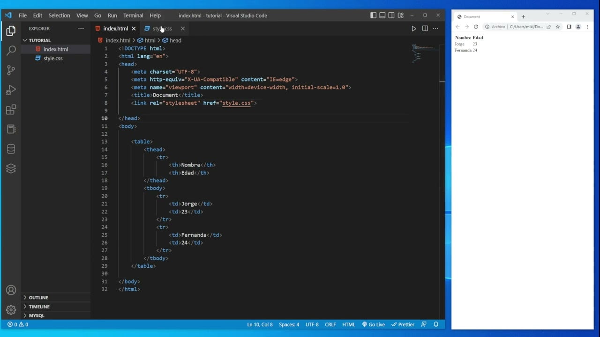Switch to the style.css editor tab
This screenshot has height=337, width=600.
coord(162,29)
